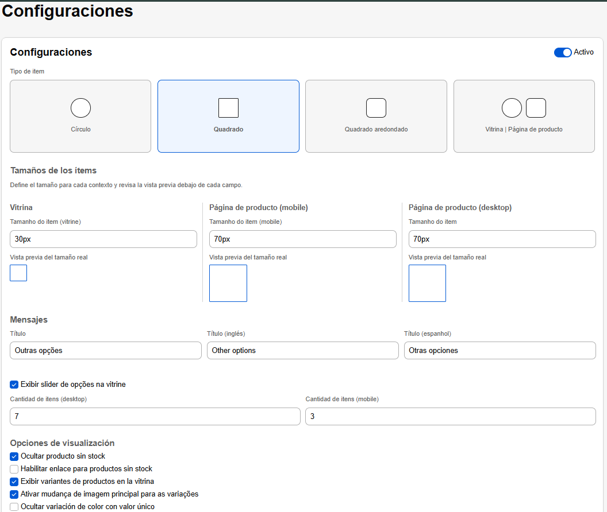607x512 pixels.
Task: Enable Habilitar enlace para productos sin stock
Action: (x=14, y=469)
